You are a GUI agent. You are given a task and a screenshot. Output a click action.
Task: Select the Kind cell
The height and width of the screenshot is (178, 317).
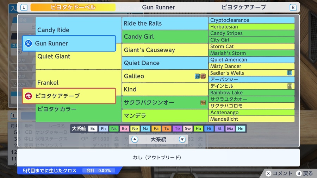tap(165, 89)
